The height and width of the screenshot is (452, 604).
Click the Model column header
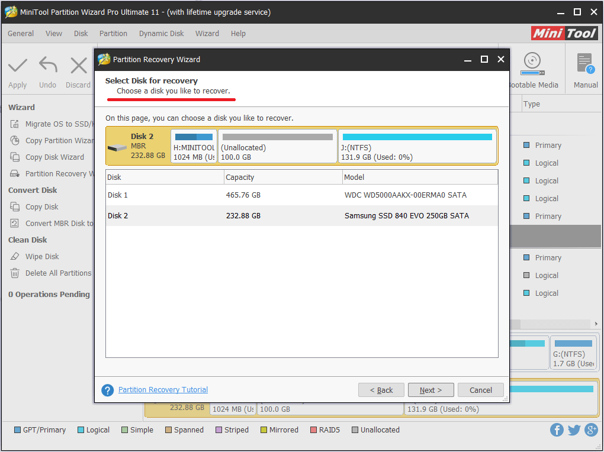[420, 177]
